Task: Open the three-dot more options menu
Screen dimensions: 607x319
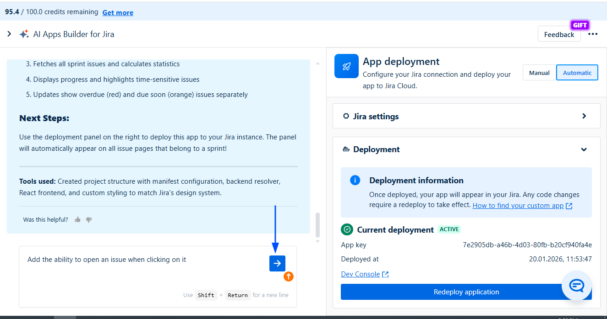Action: tap(593, 34)
